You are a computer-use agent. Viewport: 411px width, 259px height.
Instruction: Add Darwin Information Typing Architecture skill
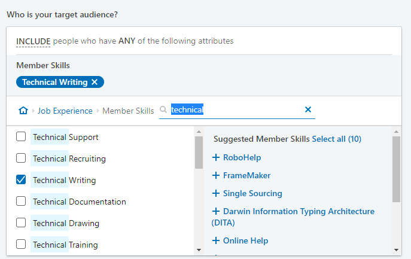pos(216,212)
